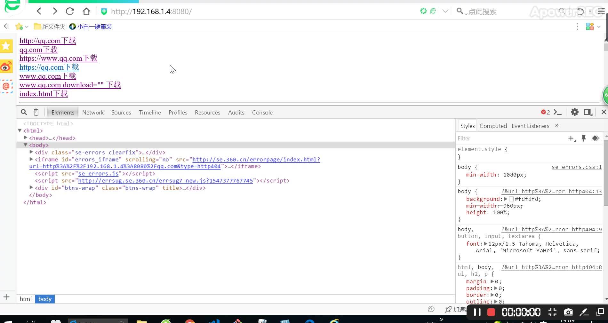Go forward to the next page
The width and height of the screenshot is (608, 323).
(x=55, y=12)
